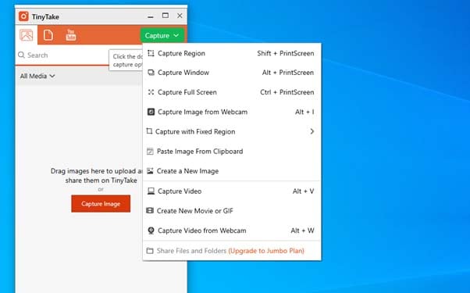Click the webcam image capture icon
Viewport: 470px width, 293px height.
(x=151, y=112)
